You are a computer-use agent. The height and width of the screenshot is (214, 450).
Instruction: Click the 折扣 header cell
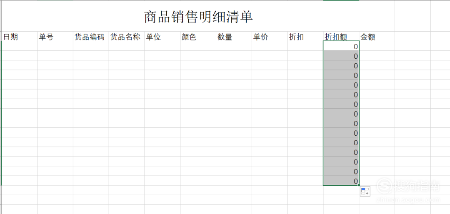coord(305,37)
